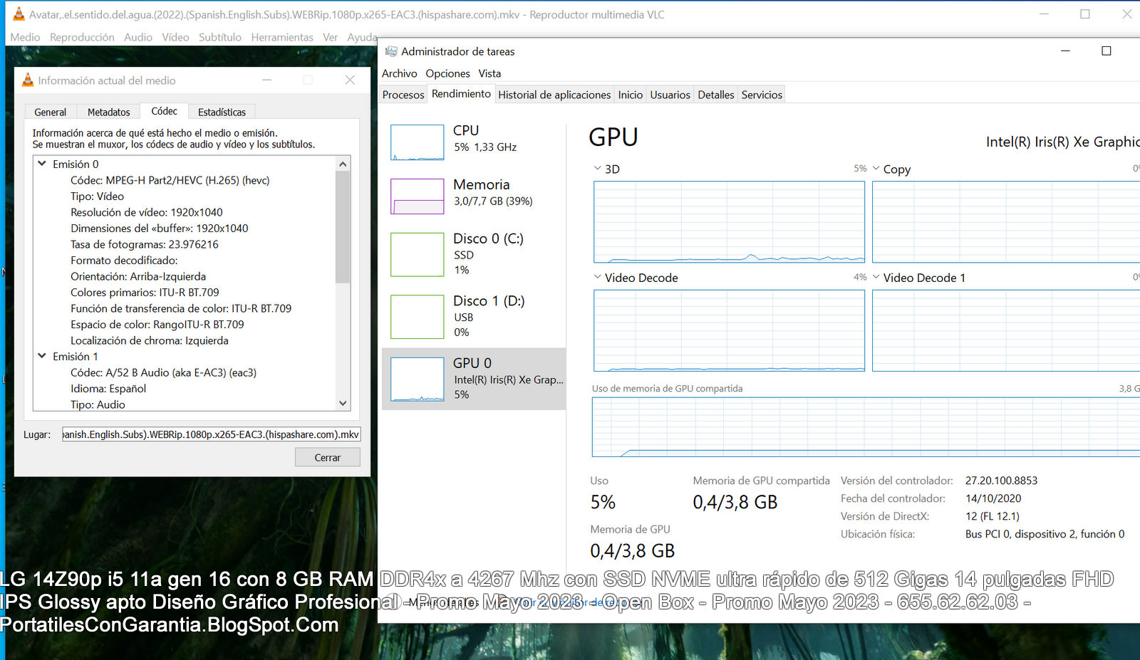Open the Vista menu in Task Manager
Screen dimensions: 1140x660
[x=489, y=73]
